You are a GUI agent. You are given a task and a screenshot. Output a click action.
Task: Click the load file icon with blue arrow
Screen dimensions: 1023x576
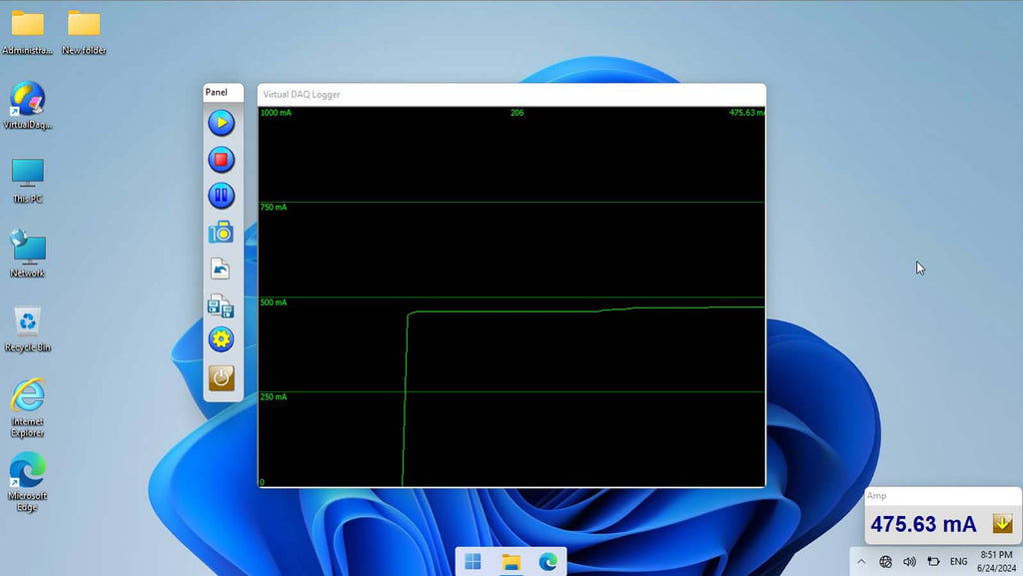[221, 269]
